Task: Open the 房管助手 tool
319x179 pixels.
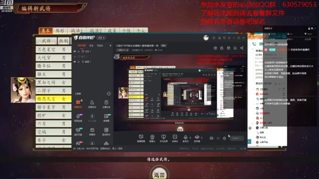Action: point(92,104)
